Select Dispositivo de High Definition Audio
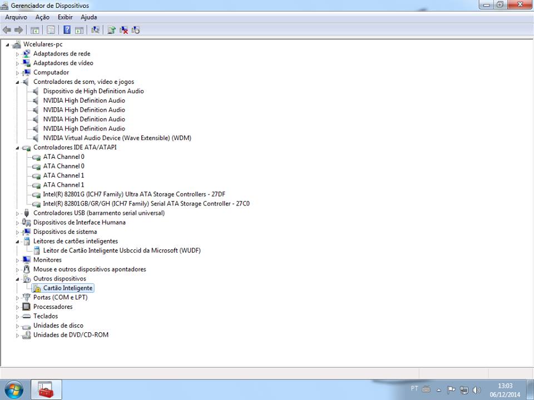This screenshot has height=400, width=534. coord(93,91)
